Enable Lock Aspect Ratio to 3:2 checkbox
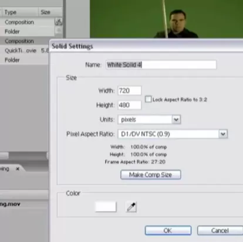 click(148, 99)
